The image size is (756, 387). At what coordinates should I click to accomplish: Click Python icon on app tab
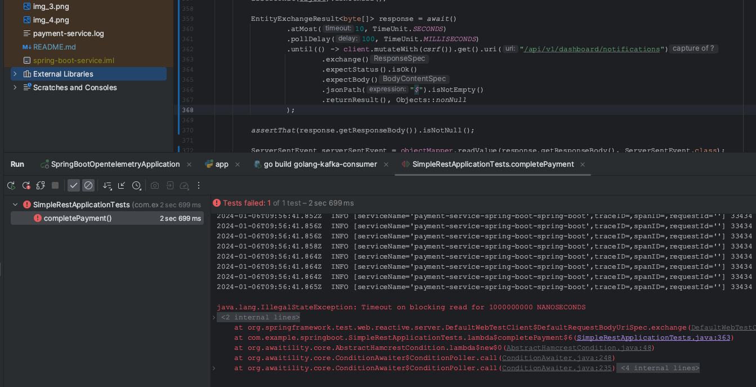[x=209, y=164]
